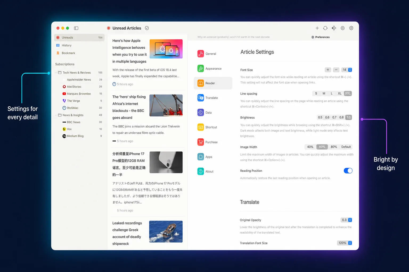
Task: Select Unreads in the sidebar
Action: (79, 37)
